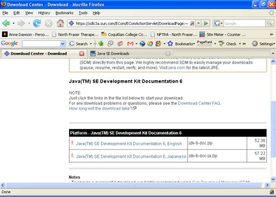Click the search magnifier button in search box
Screen dimensions: 276x197
[x=269, y=23]
